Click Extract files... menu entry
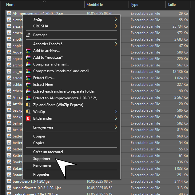The height and width of the screenshot is (195, 195). click(x=44, y=78)
